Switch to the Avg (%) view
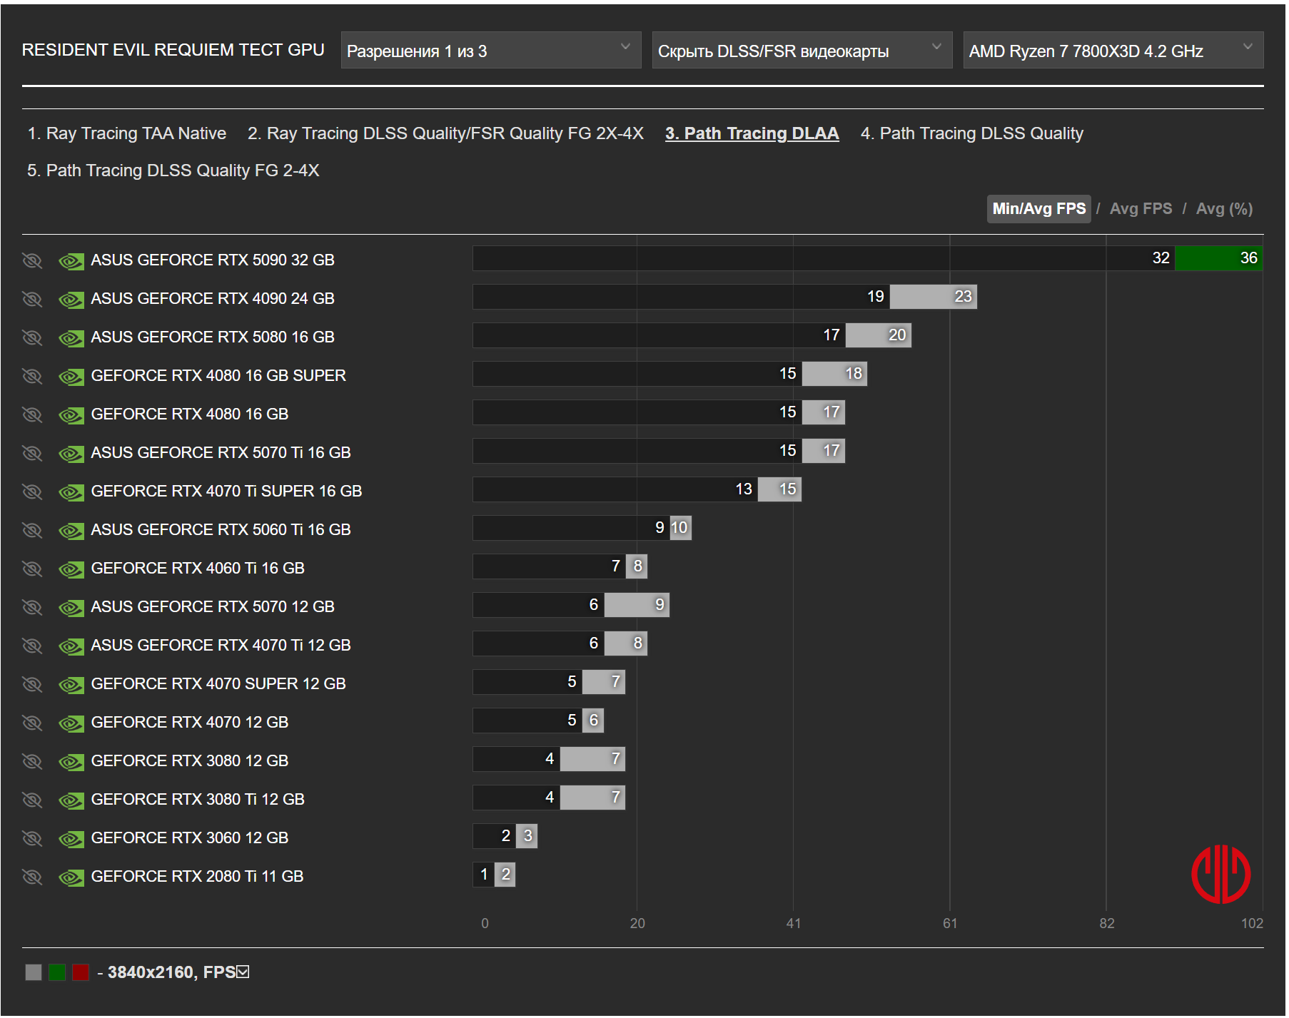 pyautogui.click(x=1224, y=209)
